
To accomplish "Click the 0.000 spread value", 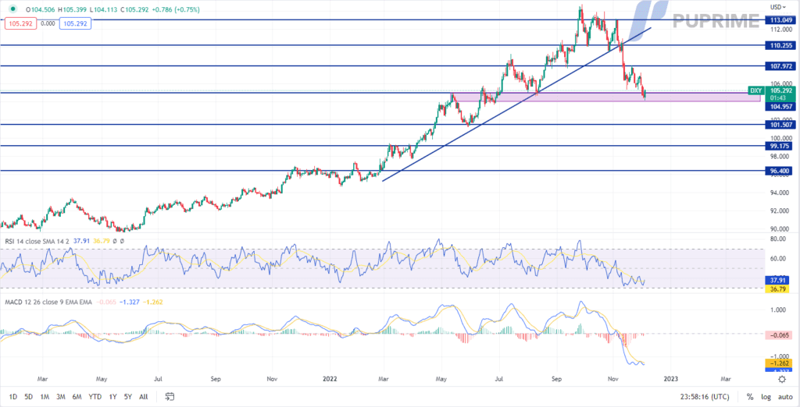I will click(x=48, y=23).
